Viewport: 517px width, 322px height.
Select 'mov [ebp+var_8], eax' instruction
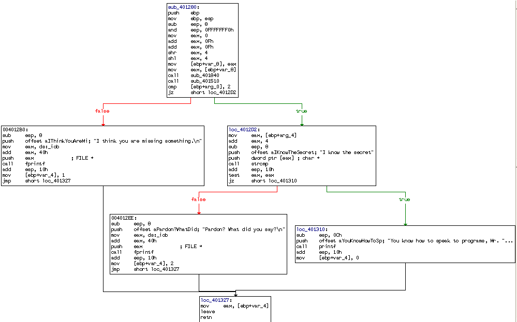[x=202, y=64]
